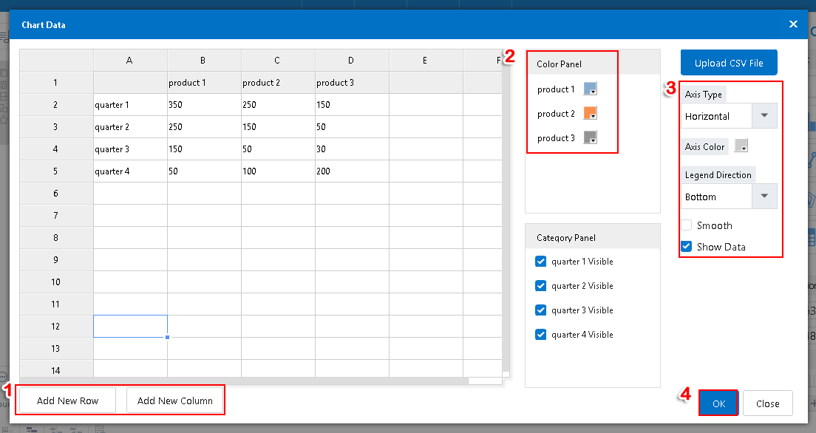Expand the Legend Direction dropdown

tap(764, 197)
